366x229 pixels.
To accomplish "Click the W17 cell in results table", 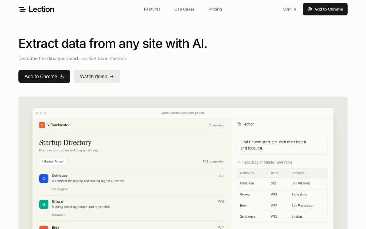I will tap(274, 206).
